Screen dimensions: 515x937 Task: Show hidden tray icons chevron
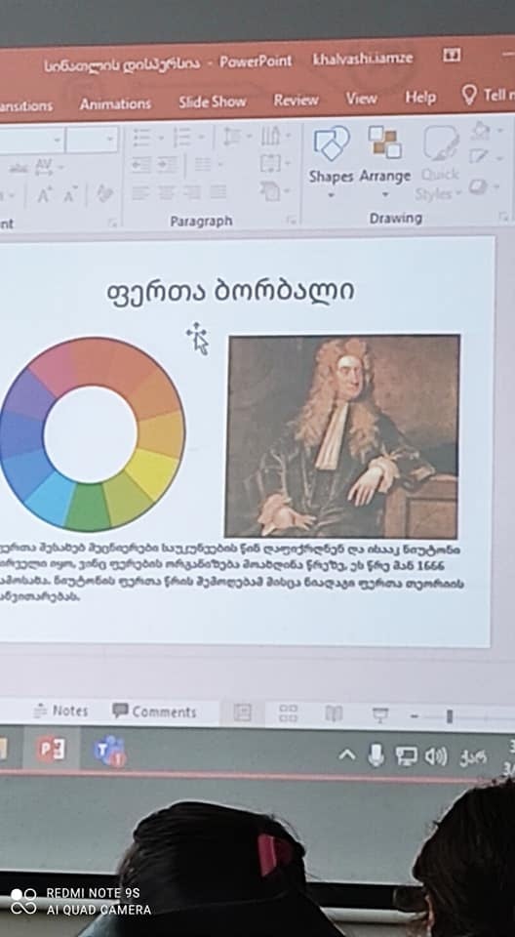click(346, 755)
